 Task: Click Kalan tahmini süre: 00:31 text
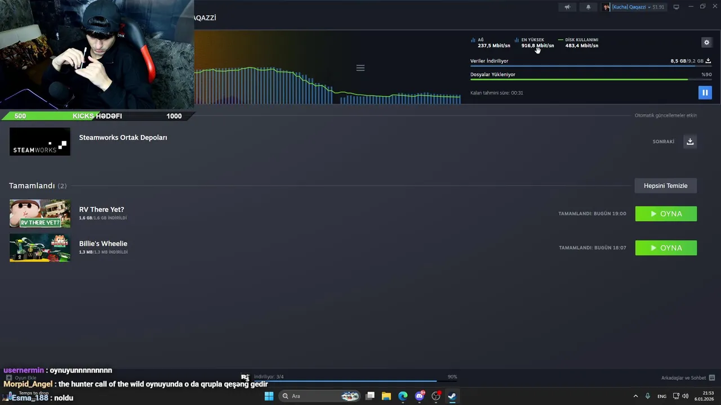pos(497,93)
